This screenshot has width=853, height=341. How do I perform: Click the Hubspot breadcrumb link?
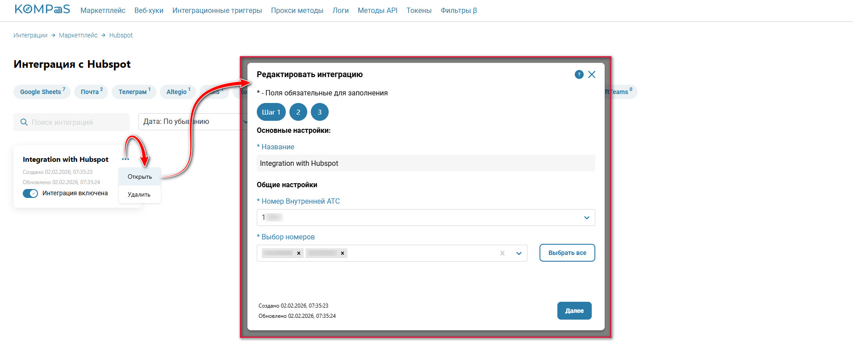click(x=121, y=35)
